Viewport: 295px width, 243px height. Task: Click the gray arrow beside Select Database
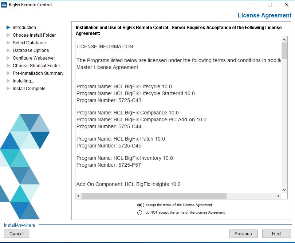pyautogui.click(x=8, y=43)
